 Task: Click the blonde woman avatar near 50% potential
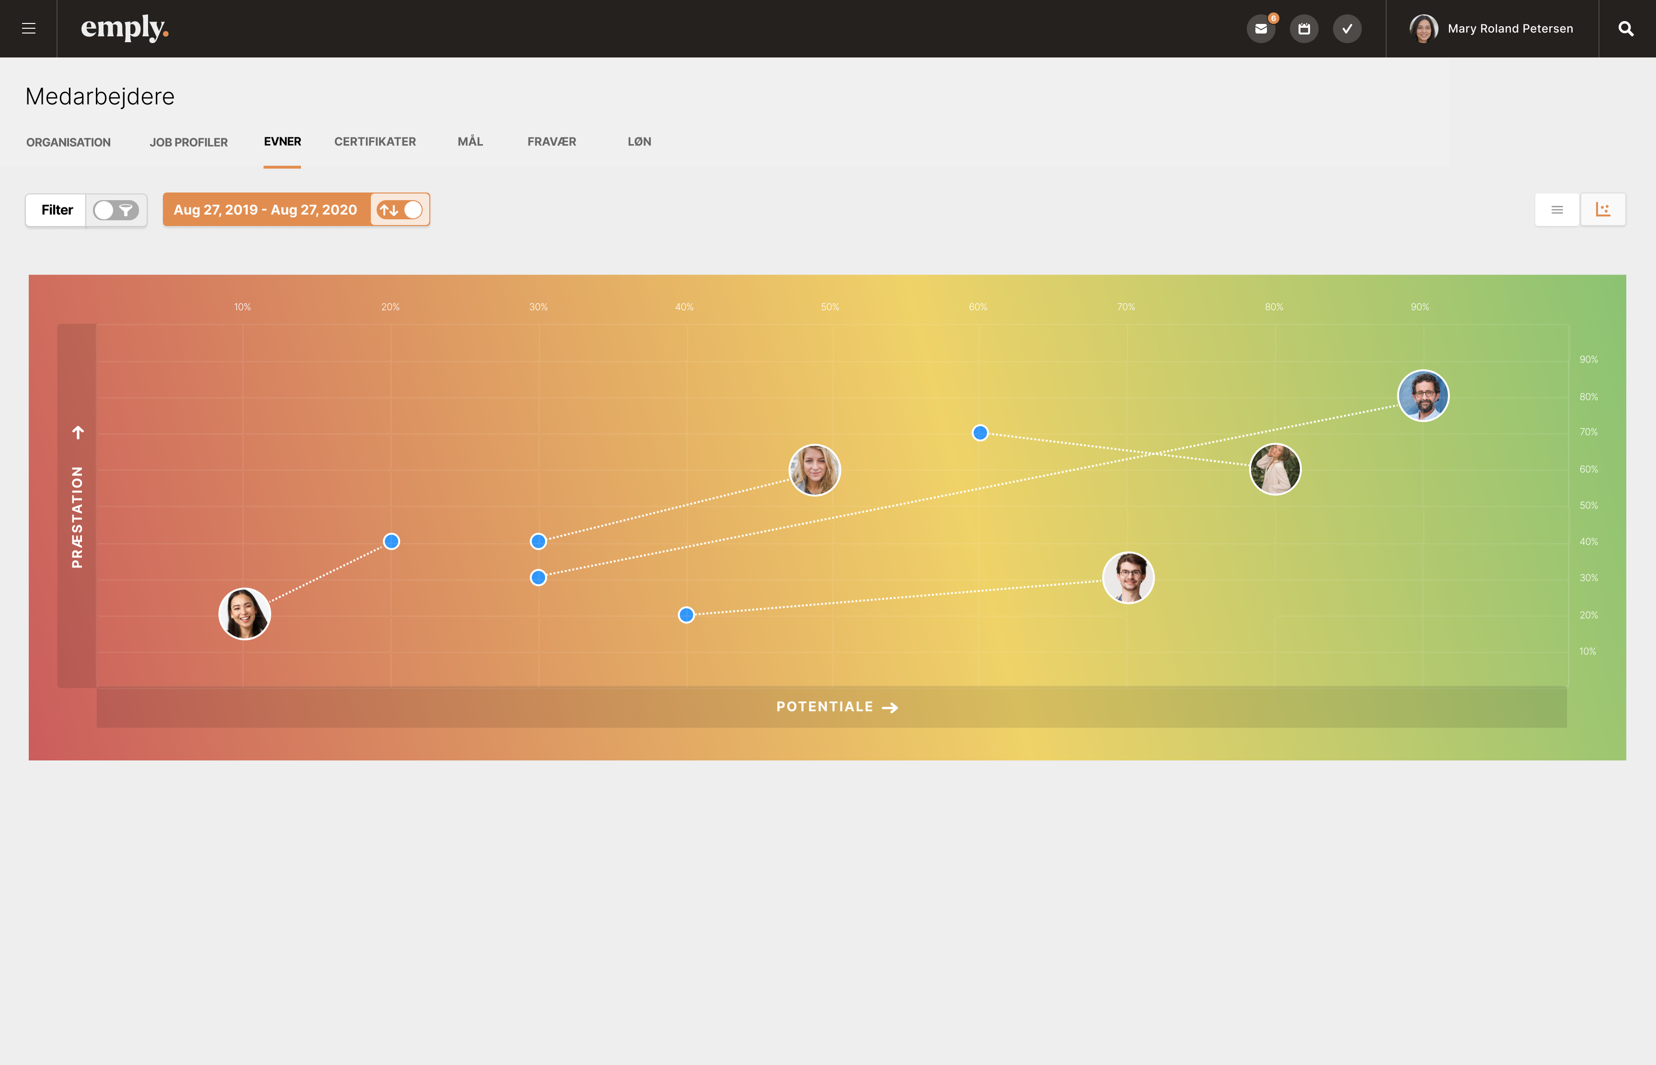coord(815,470)
